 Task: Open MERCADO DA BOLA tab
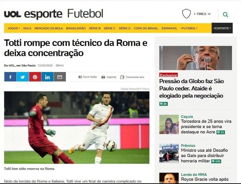(x=49, y=28)
